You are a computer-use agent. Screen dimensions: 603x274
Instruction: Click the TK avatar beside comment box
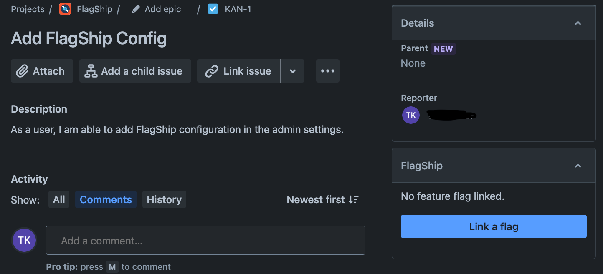(24, 240)
